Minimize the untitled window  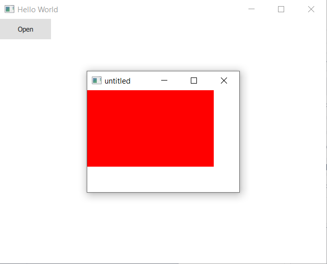pyautogui.click(x=164, y=81)
